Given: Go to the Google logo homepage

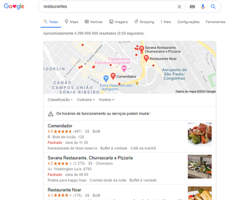Looking at the screenshot, I should pyautogui.click(x=14, y=6).
